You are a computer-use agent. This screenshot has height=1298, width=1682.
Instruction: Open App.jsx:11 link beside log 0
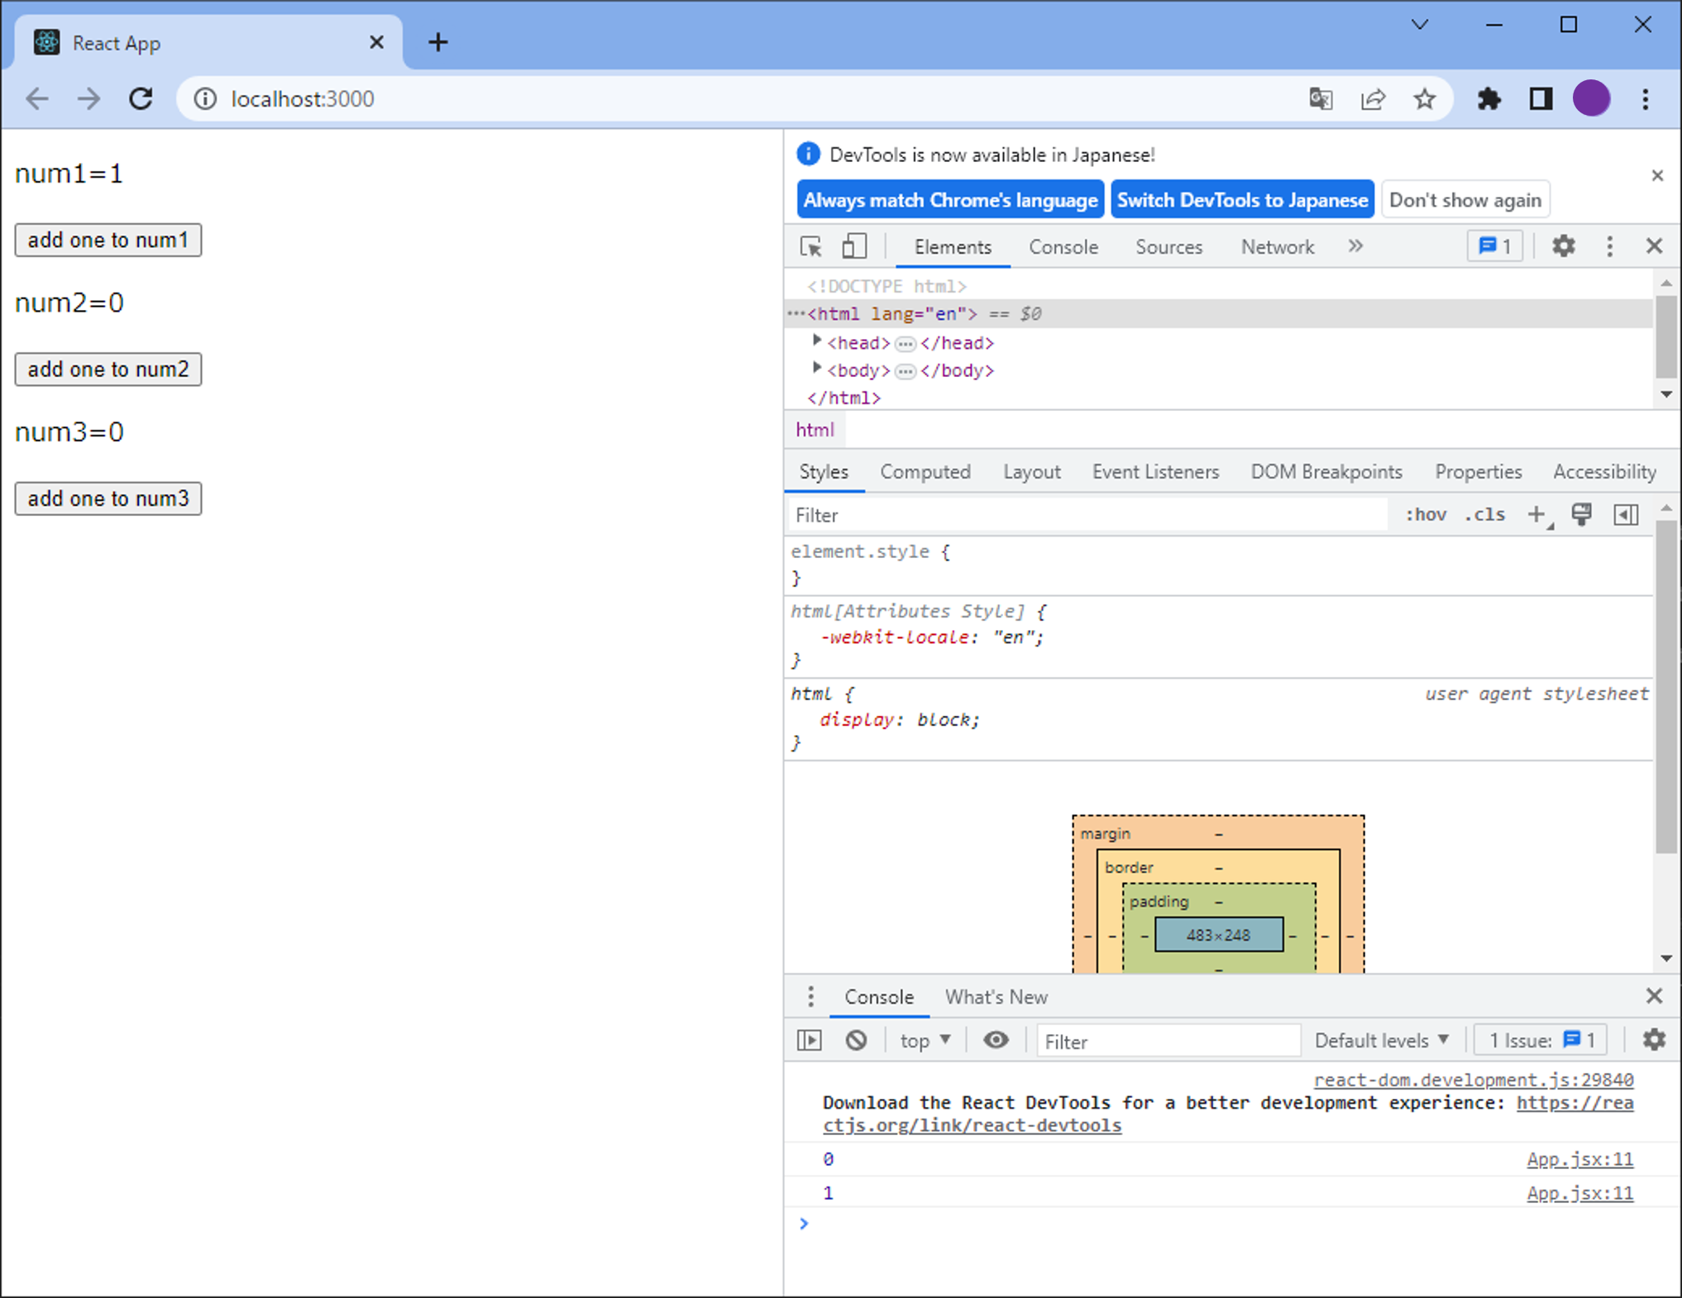pos(1579,1159)
